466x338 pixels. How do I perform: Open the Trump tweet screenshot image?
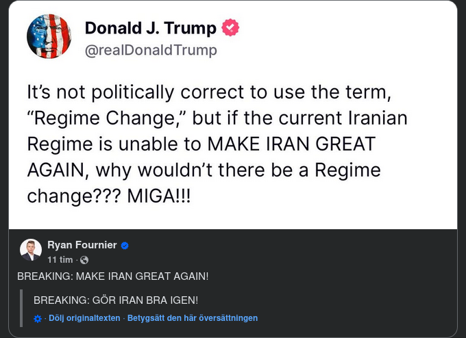(233, 115)
